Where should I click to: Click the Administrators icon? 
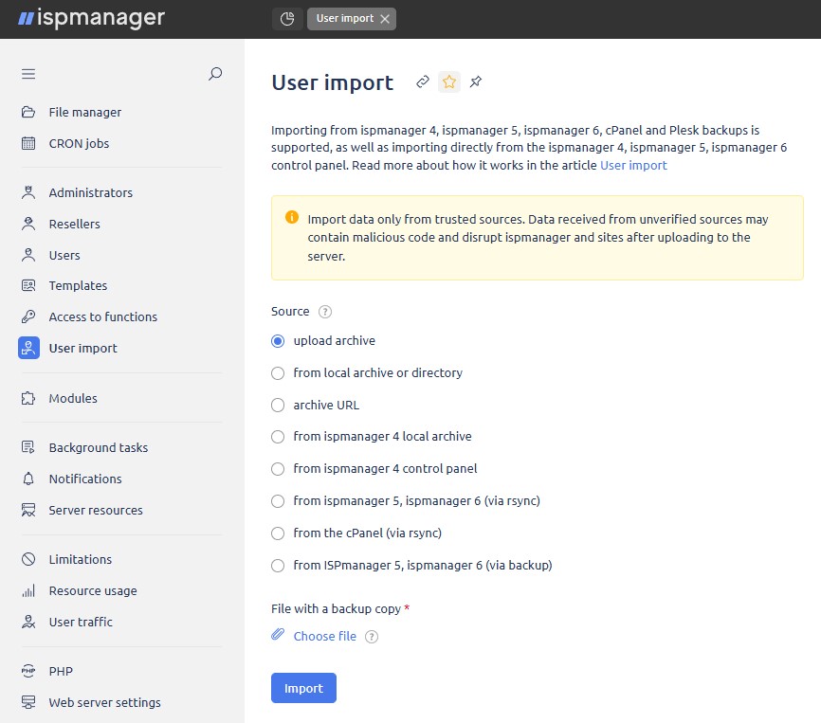point(28,192)
